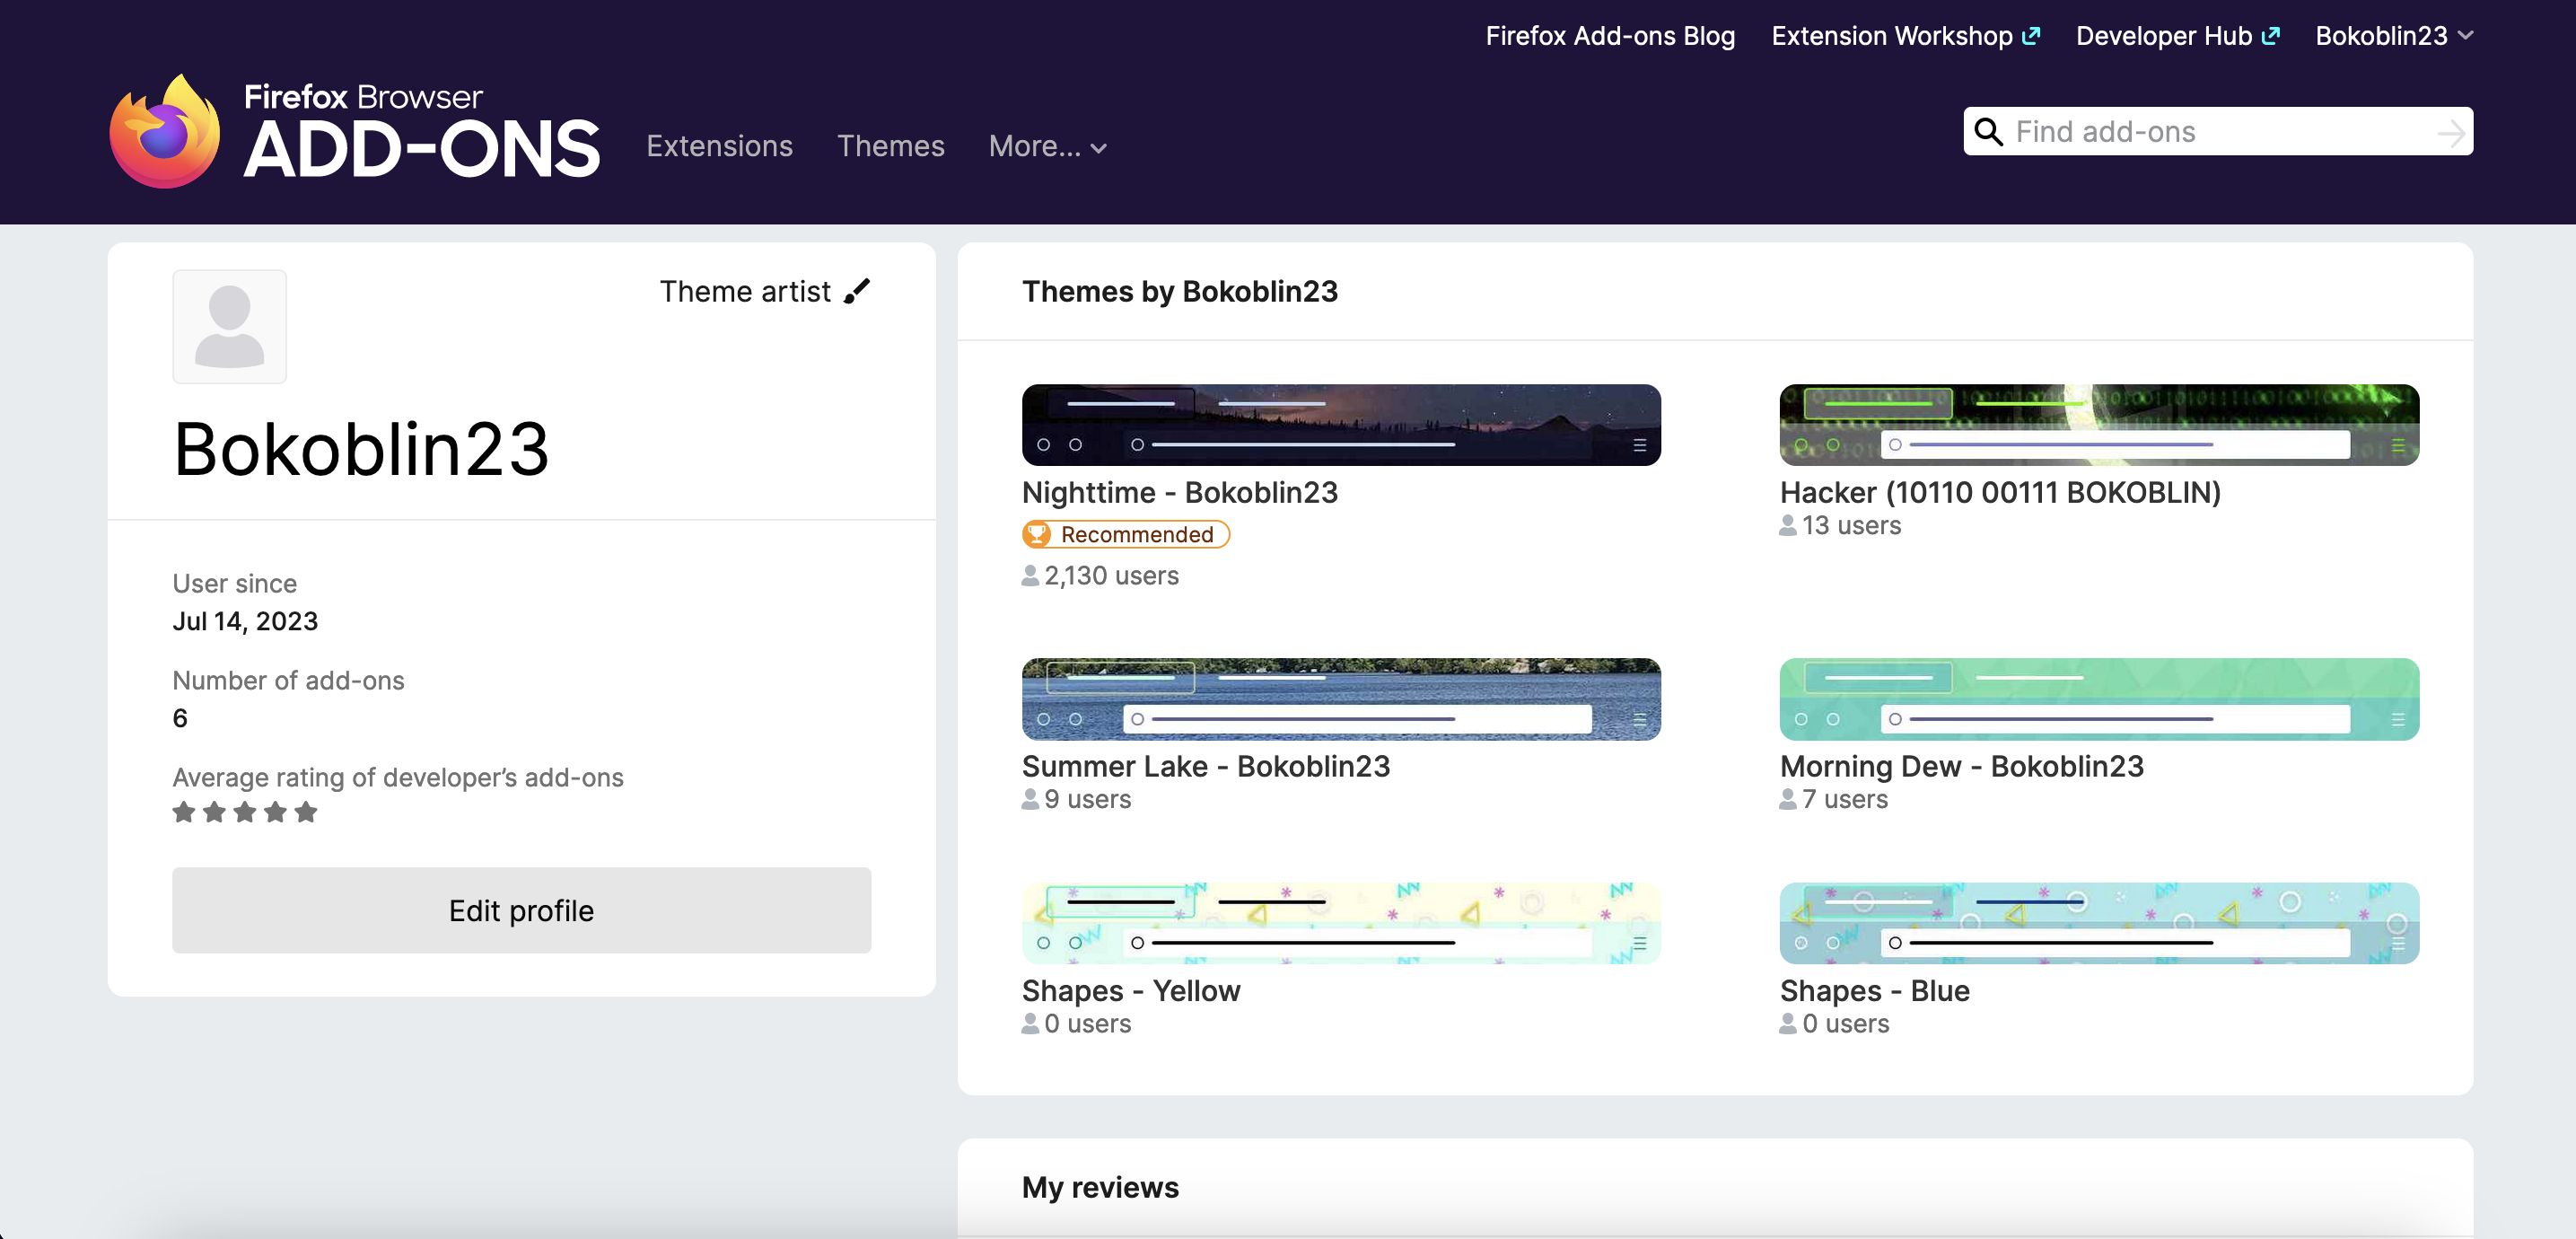The height and width of the screenshot is (1239, 2576).
Task: Submit search with the arrow icon
Action: point(2450,132)
